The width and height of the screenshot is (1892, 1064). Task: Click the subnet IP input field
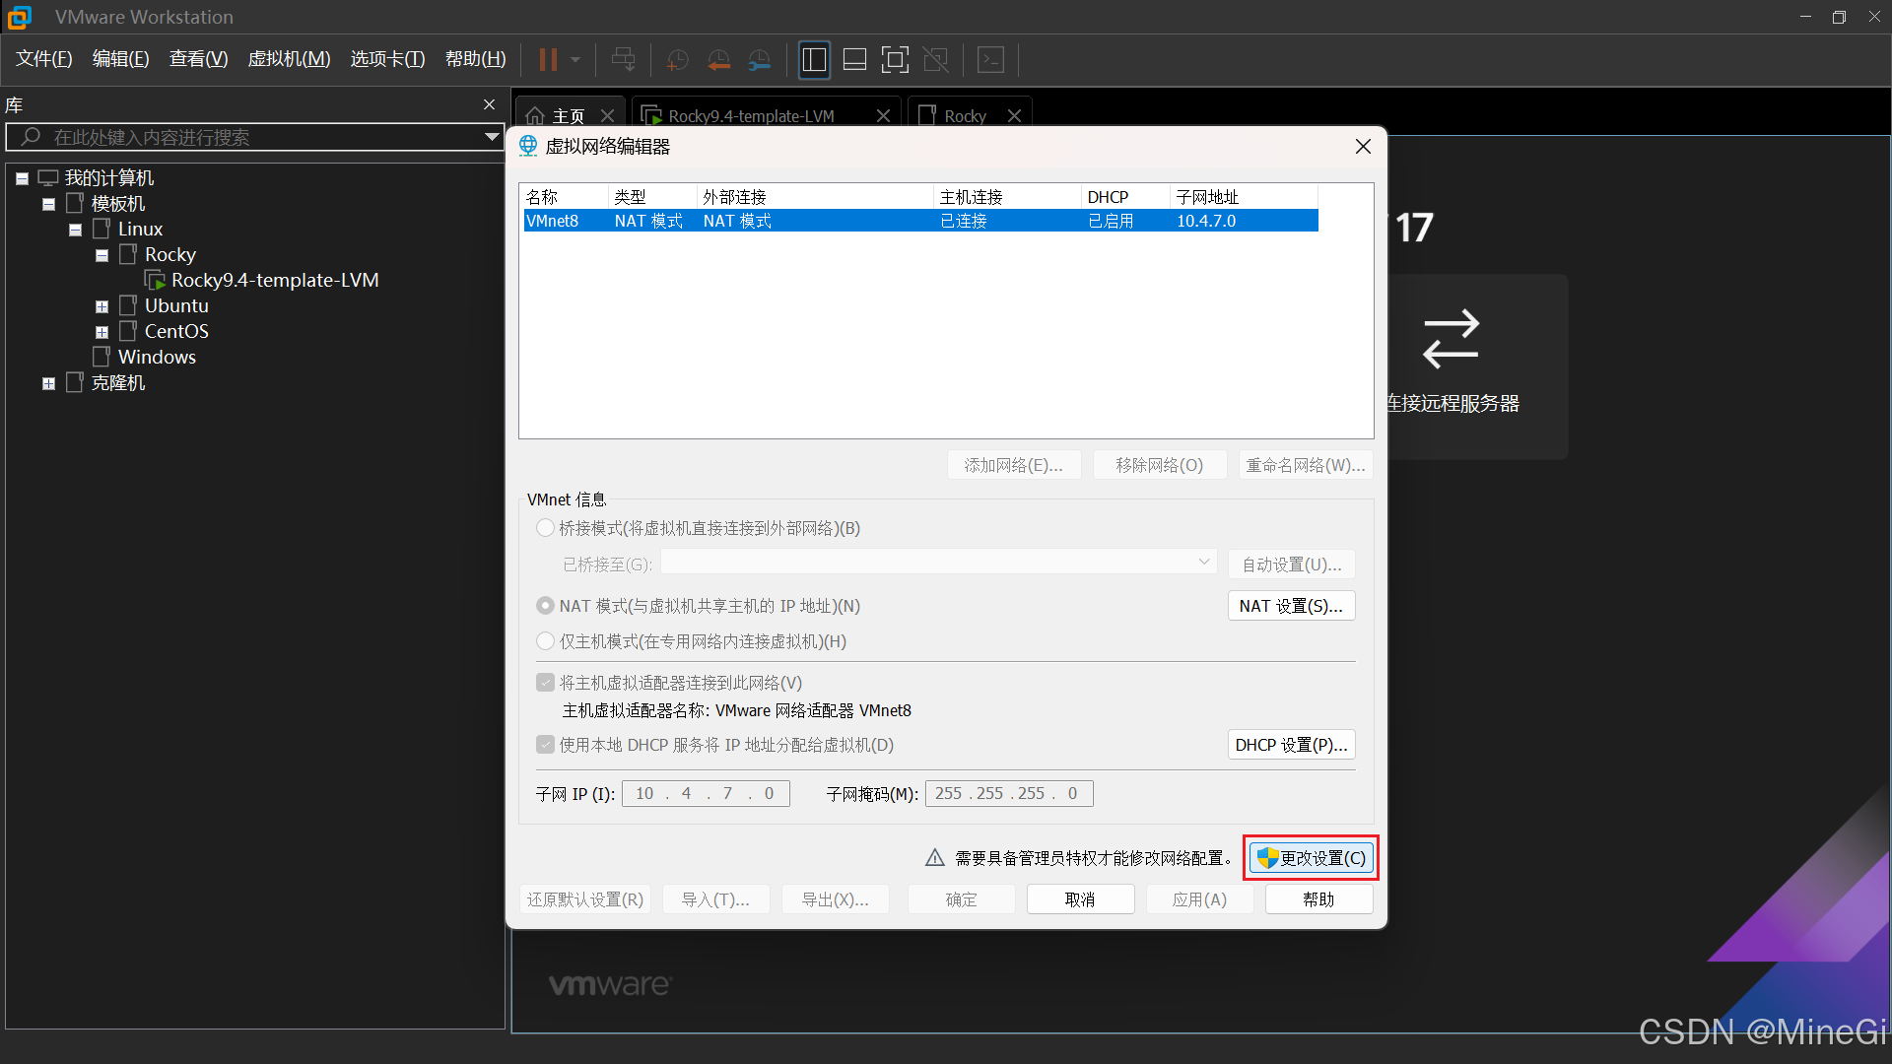(706, 793)
